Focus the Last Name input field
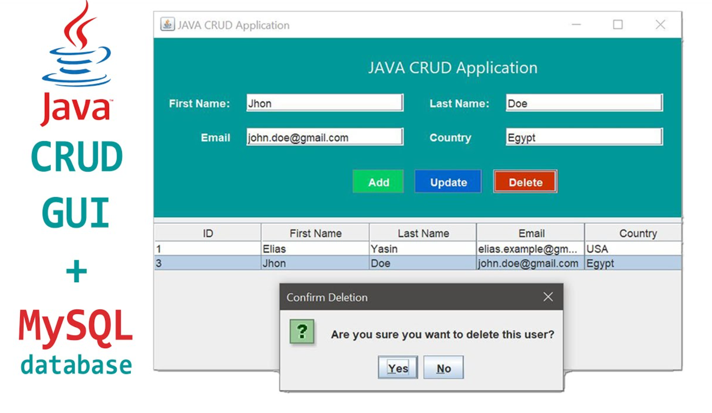Image resolution: width=712 pixels, height=413 pixels. tap(584, 103)
